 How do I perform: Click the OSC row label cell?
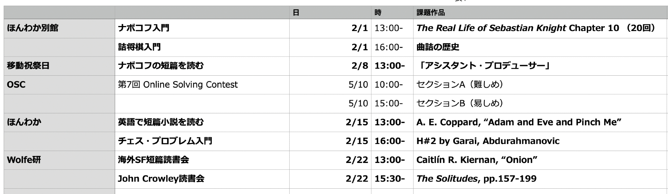tap(59, 85)
